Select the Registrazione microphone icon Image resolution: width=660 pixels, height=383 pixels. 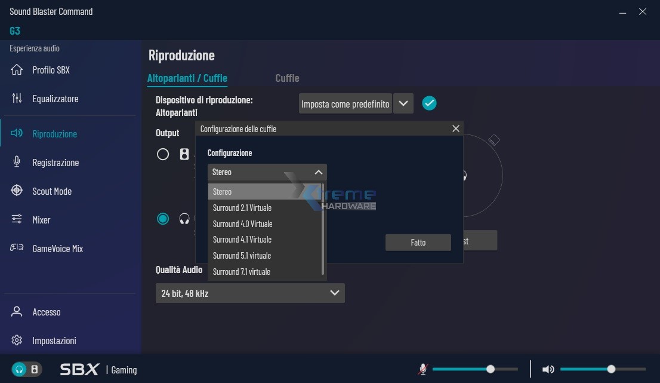pos(17,162)
